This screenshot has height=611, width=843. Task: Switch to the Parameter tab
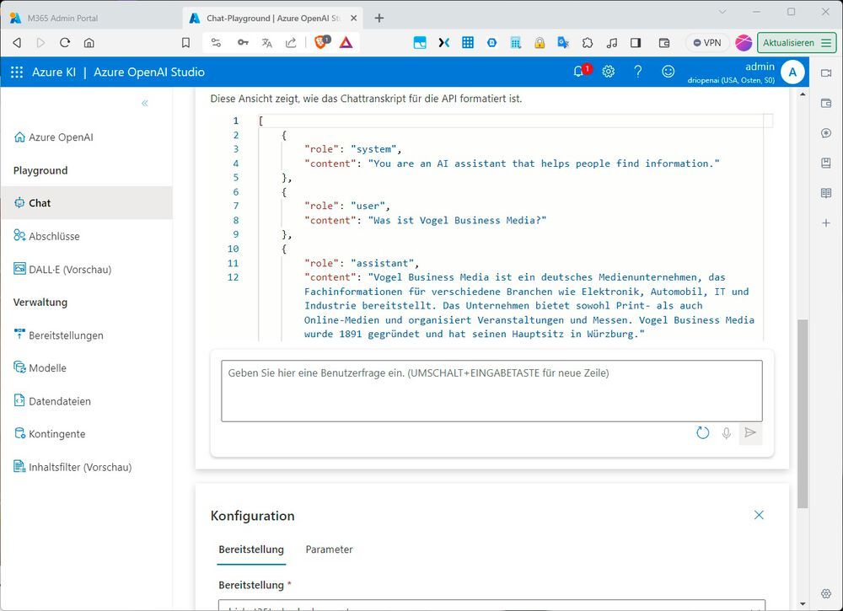coord(329,549)
